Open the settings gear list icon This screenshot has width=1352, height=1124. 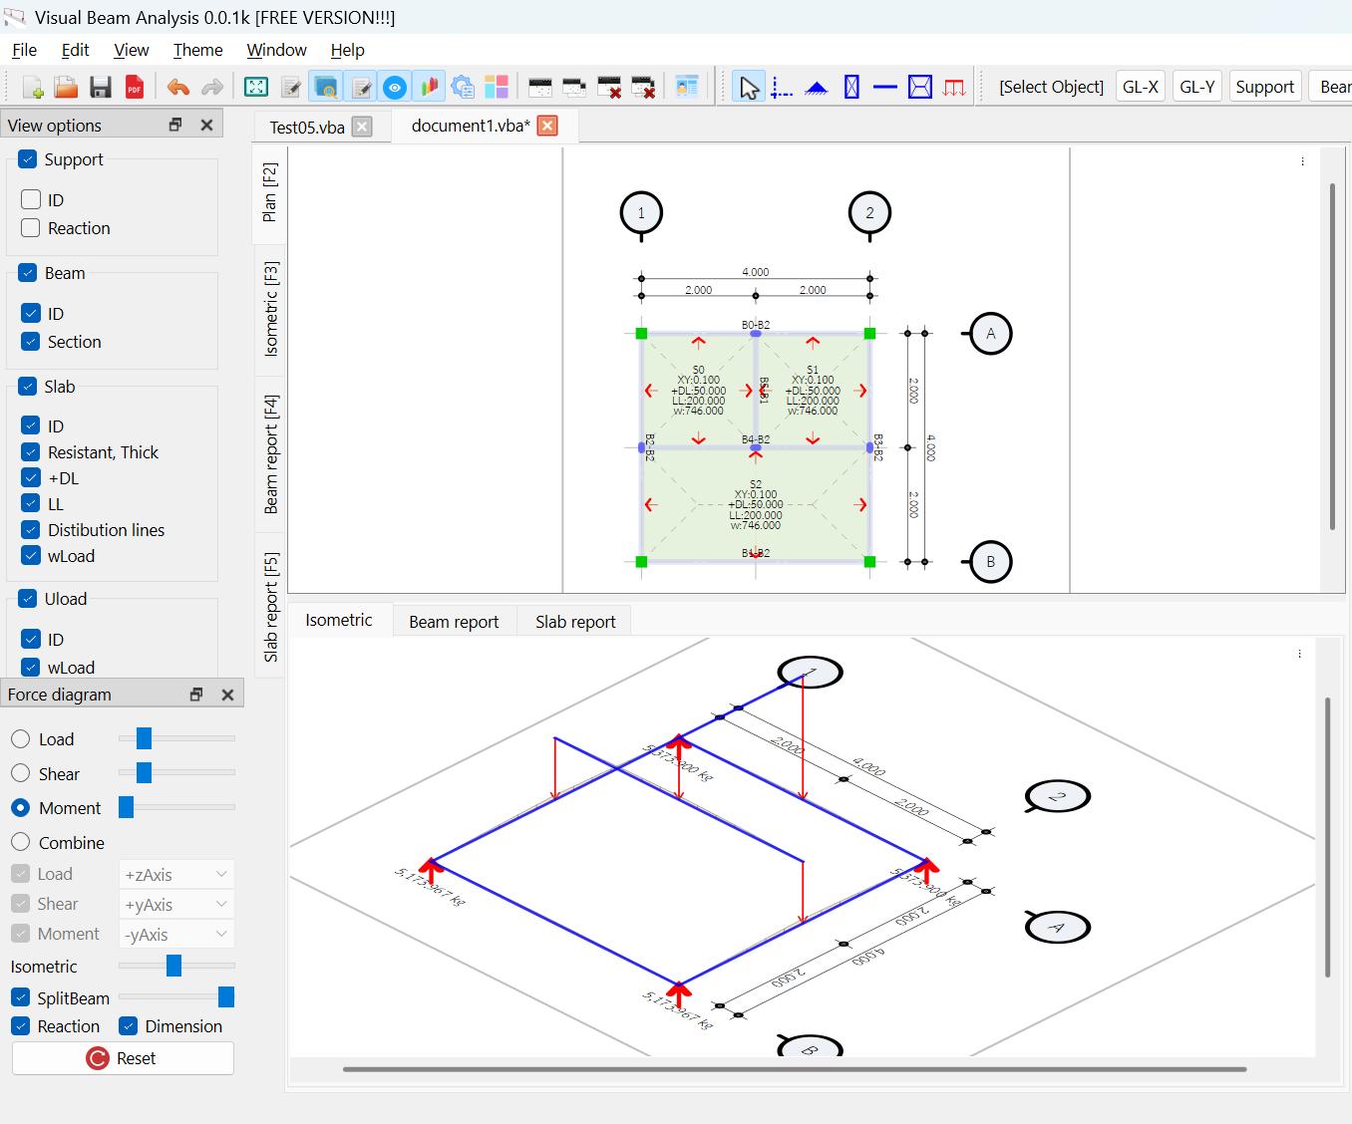click(x=463, y=88)
